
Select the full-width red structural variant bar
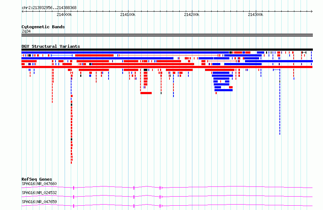pyautogui.click(x=167, y=67)
